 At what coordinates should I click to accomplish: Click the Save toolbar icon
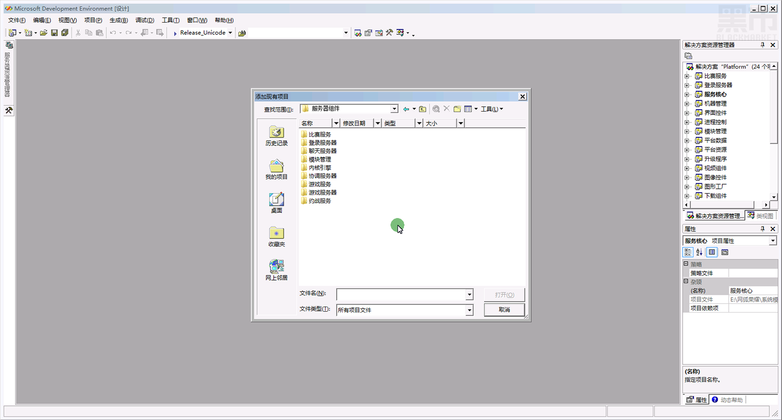(54, 32)
